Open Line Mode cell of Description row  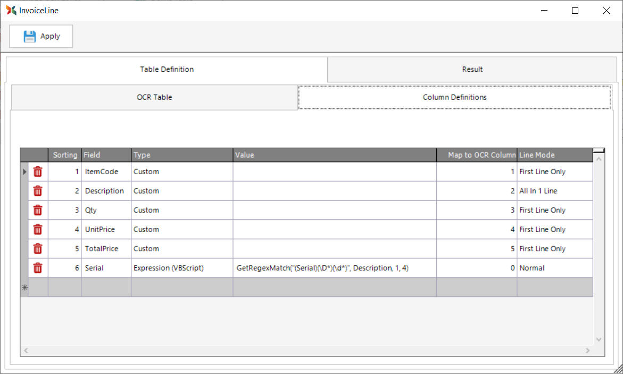(554, 191)
